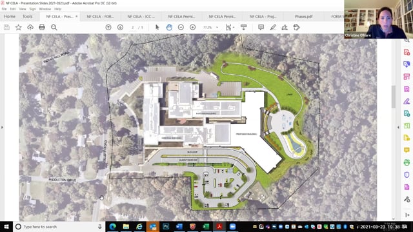The image size is (413, 232).
Task: Switch to NF CELA - Proj... document tab
Action: click(263, 16)
